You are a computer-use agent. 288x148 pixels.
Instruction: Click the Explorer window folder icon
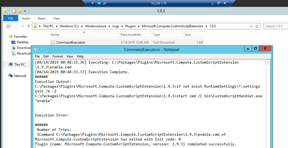point(5,11)
